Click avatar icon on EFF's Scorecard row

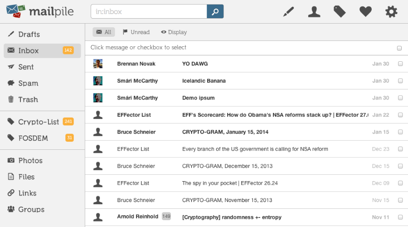pos(98,115)
